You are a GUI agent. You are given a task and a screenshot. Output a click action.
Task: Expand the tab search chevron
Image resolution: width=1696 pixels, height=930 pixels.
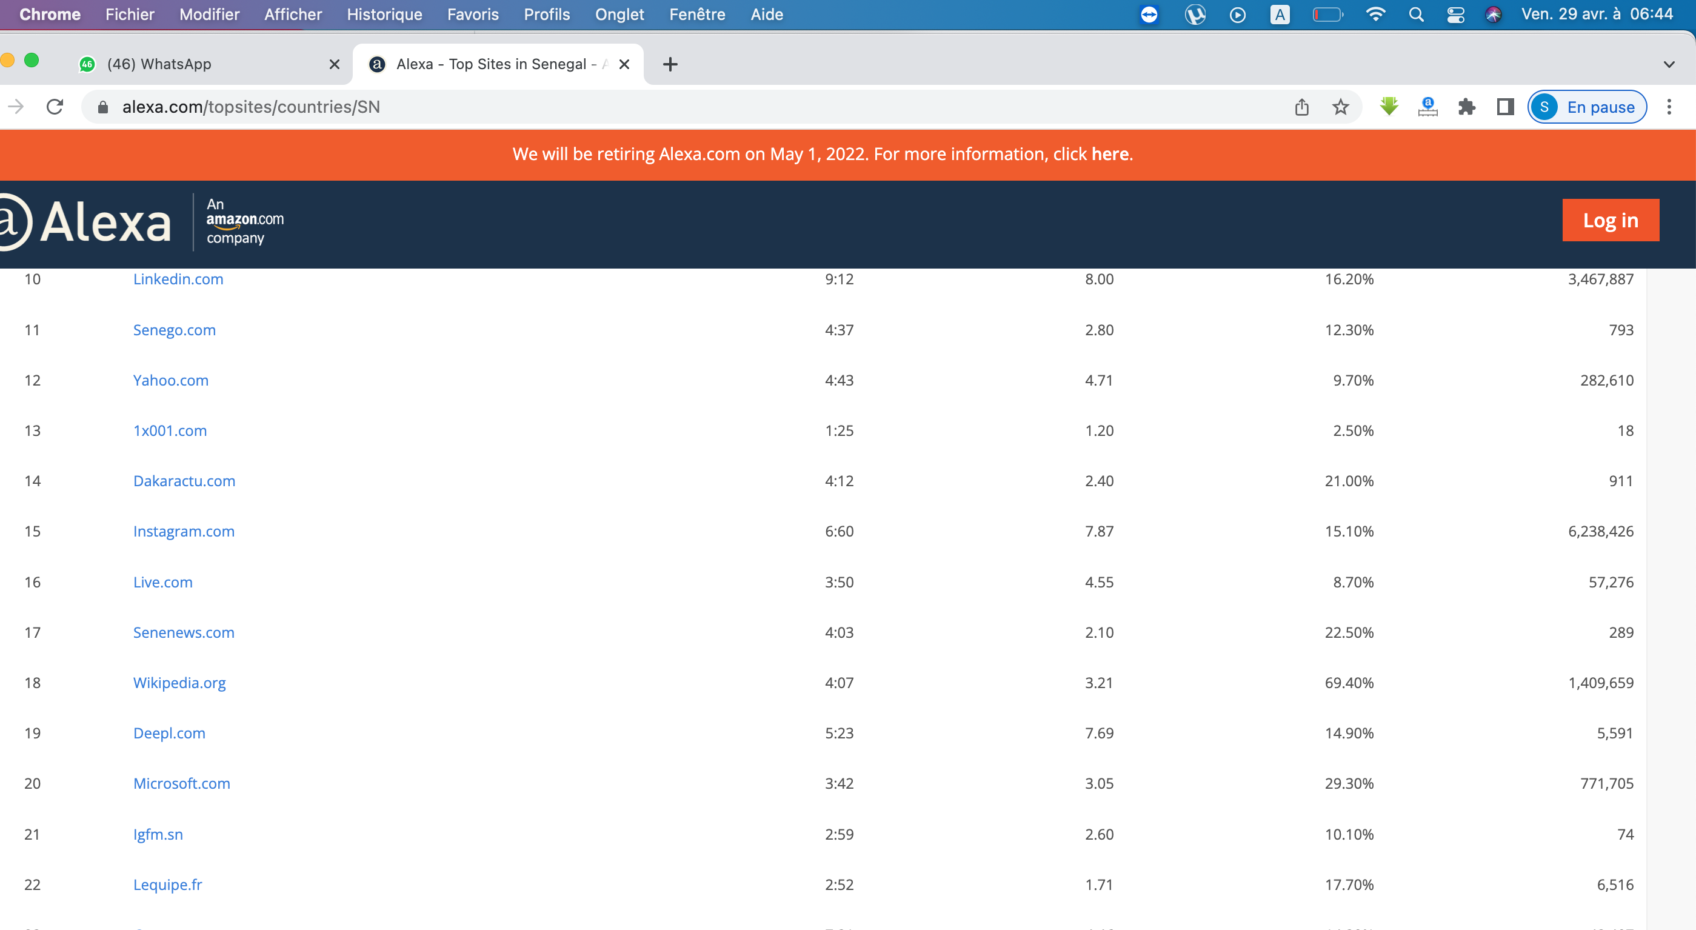(x=1668, y=64)
